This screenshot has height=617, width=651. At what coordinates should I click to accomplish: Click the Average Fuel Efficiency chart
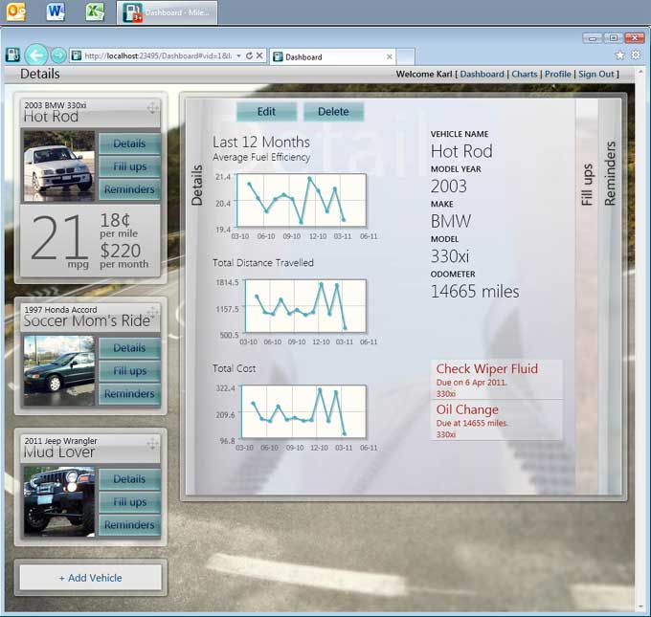302,201
